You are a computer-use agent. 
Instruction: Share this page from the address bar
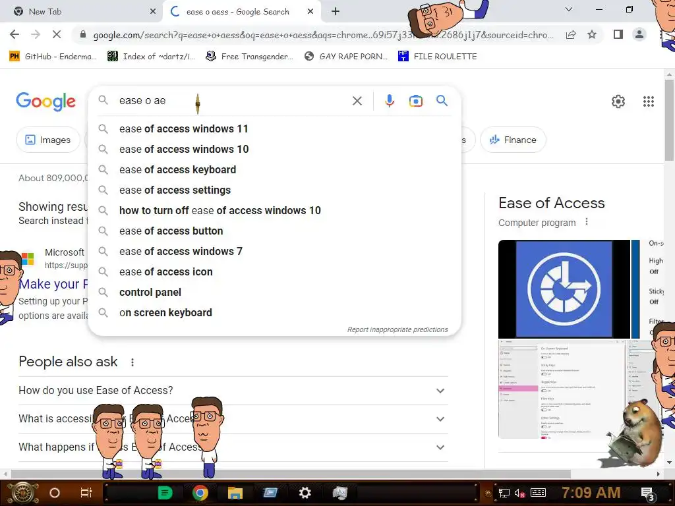coord(571,34)
